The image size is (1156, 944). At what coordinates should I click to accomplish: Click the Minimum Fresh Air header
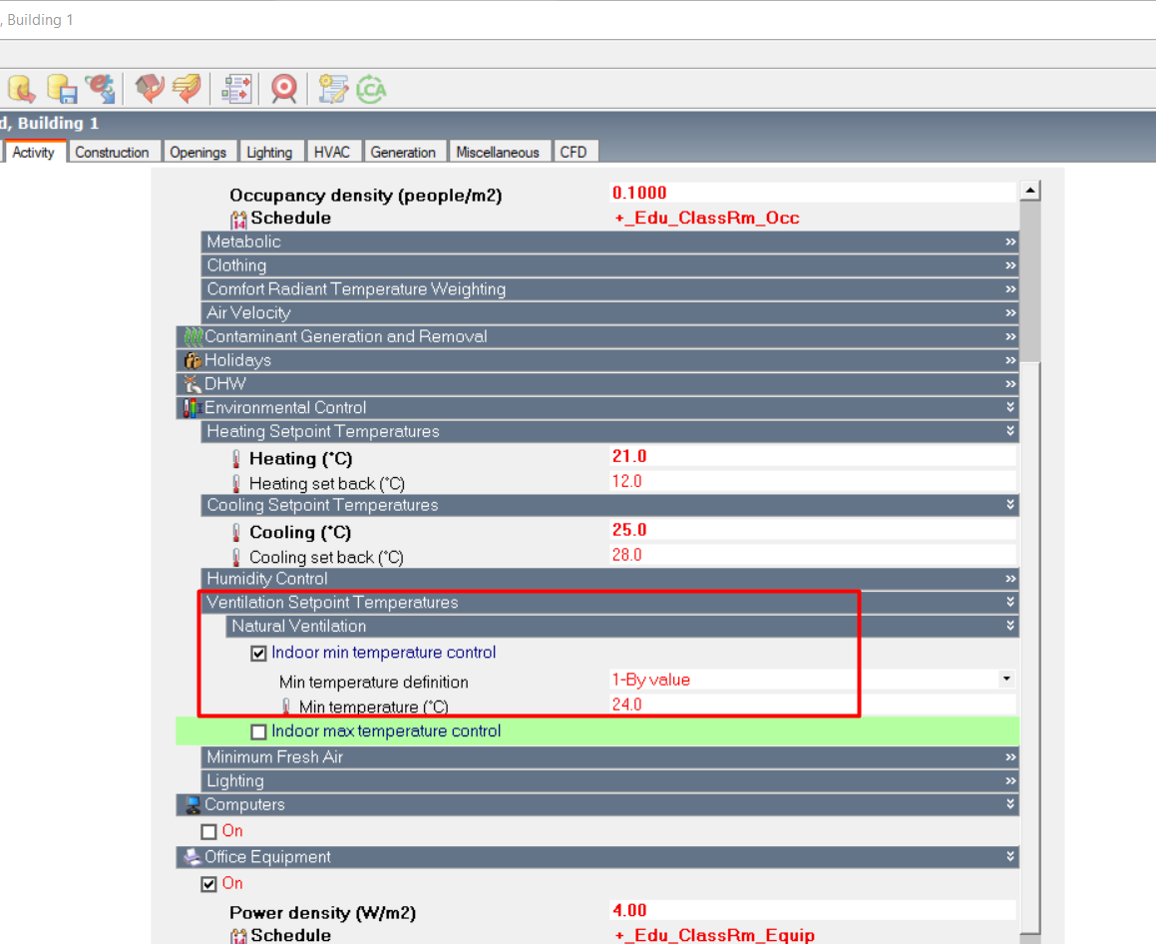pyautogui.click(x=609, y=757)
